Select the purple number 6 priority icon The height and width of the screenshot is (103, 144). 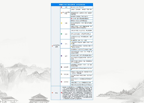[x=61, y=56]
